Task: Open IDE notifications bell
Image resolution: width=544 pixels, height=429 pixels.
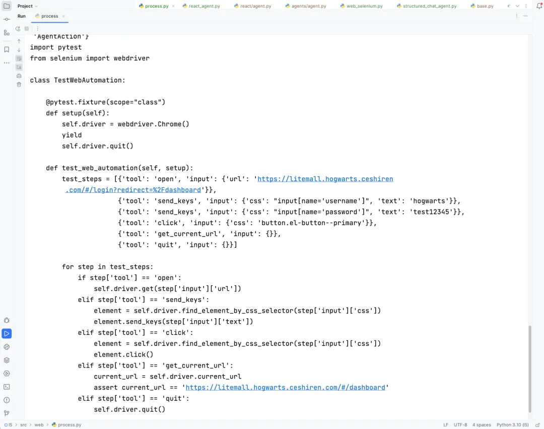Action: [x=539, y=6]
